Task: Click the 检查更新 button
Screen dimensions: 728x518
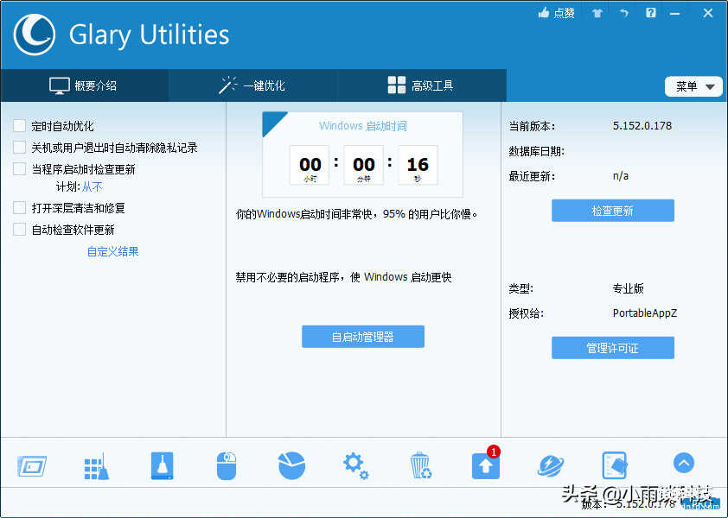Action: click(x=612, y=211)
